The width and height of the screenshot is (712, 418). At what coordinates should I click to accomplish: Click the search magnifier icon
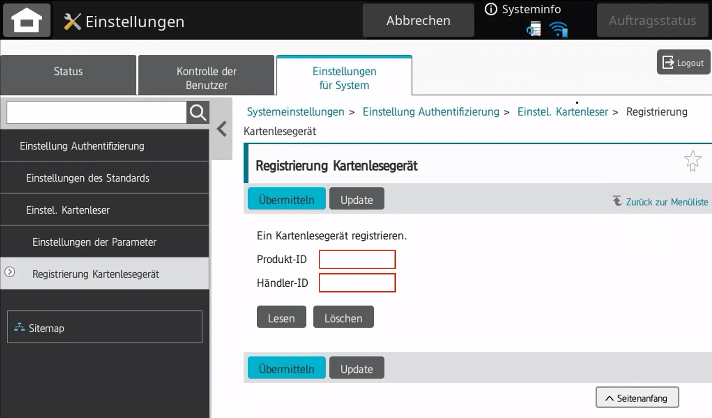coord(198,112)
